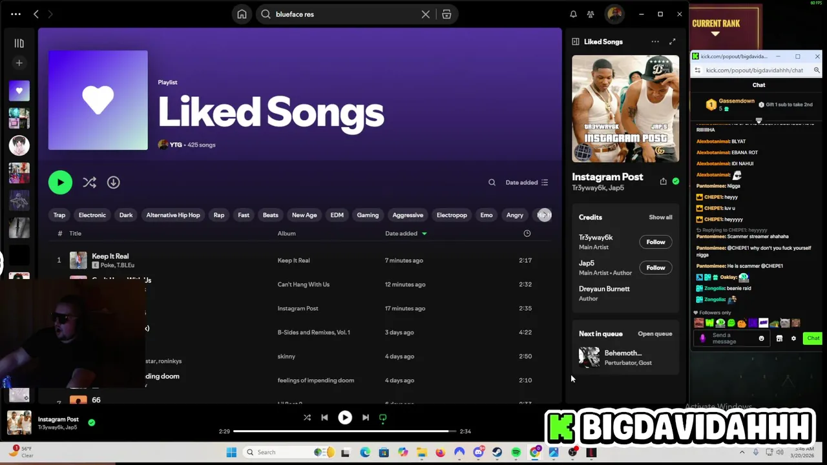Viewport: 827px width, 465px height.
Task: Filter by Trap genre chip
Action: click(x=59, y=215)
